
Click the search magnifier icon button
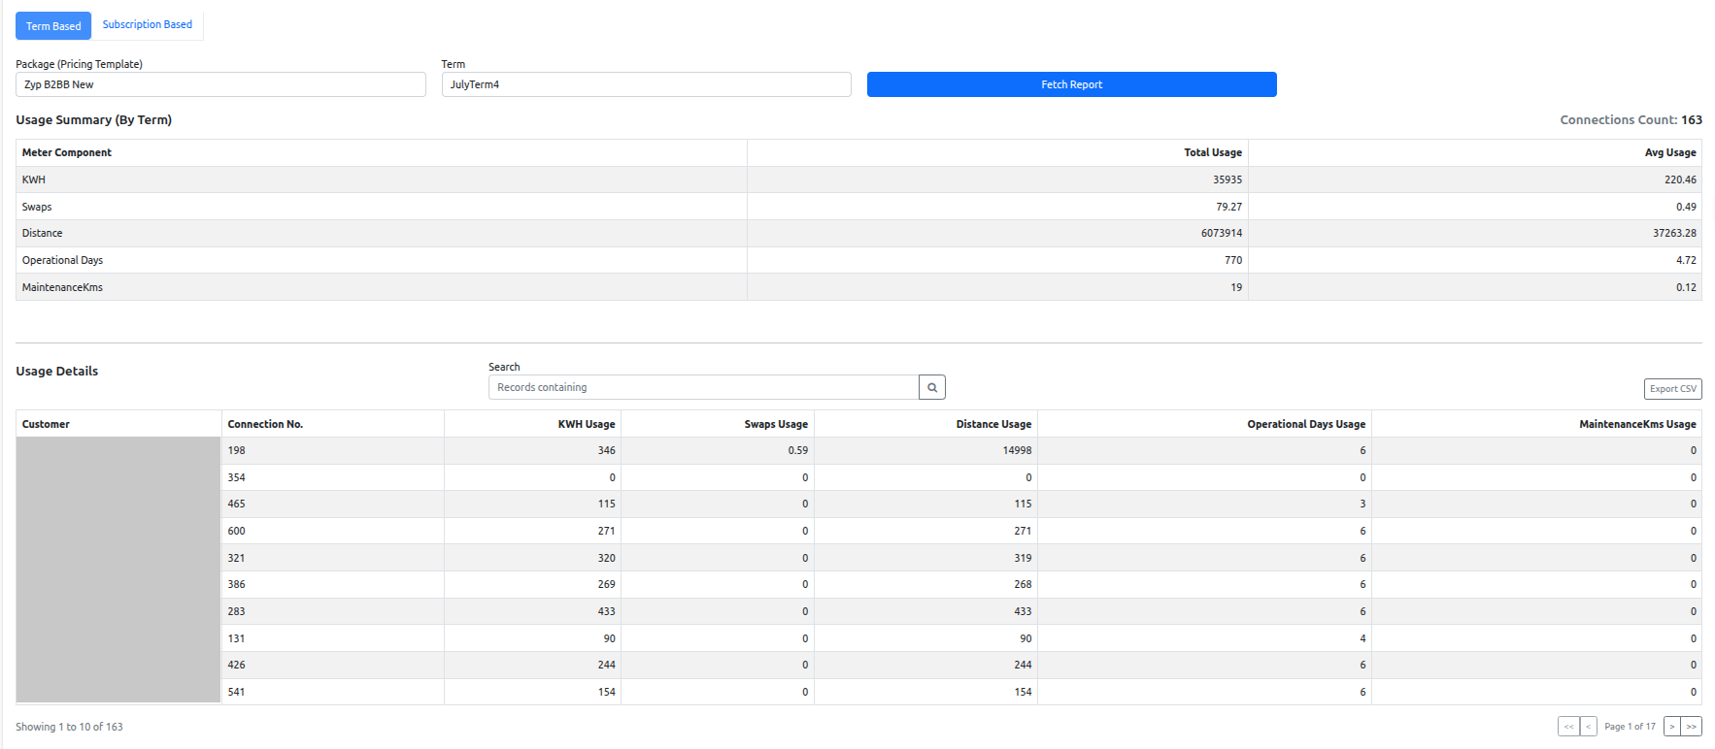coord(932,387)
